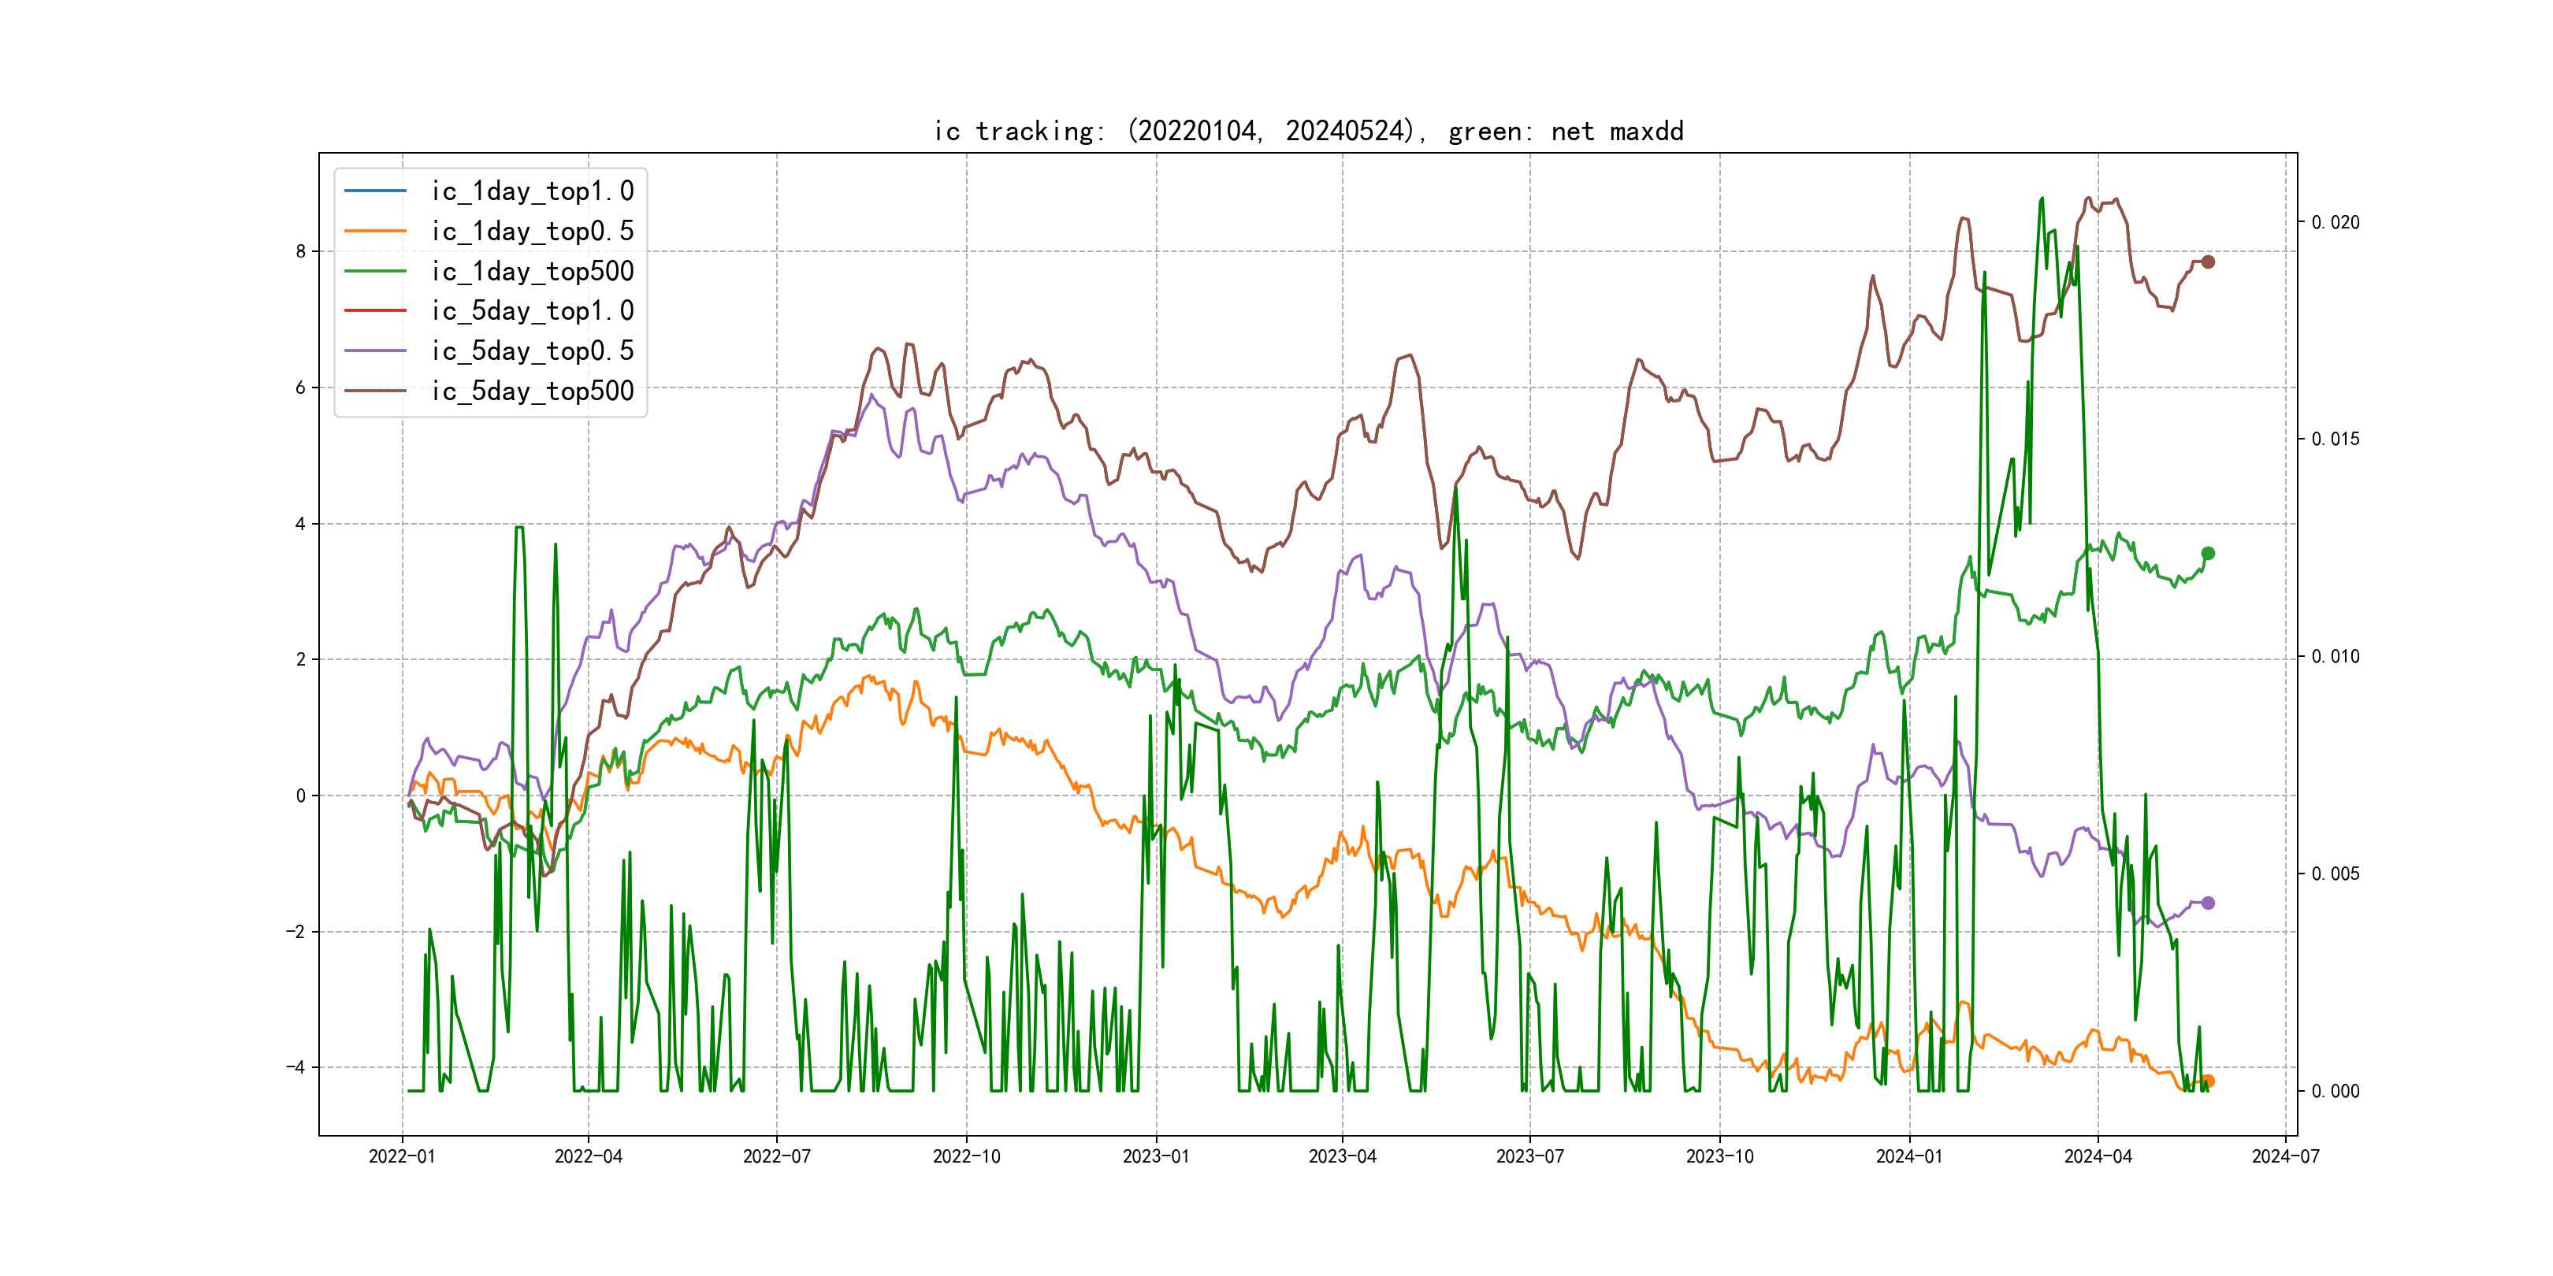
Task: Click the purple endpoint dot marker
Action: 2208,903
